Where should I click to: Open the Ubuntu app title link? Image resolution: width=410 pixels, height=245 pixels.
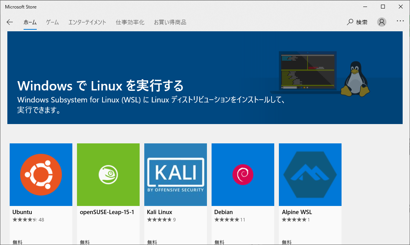(22, 212)
